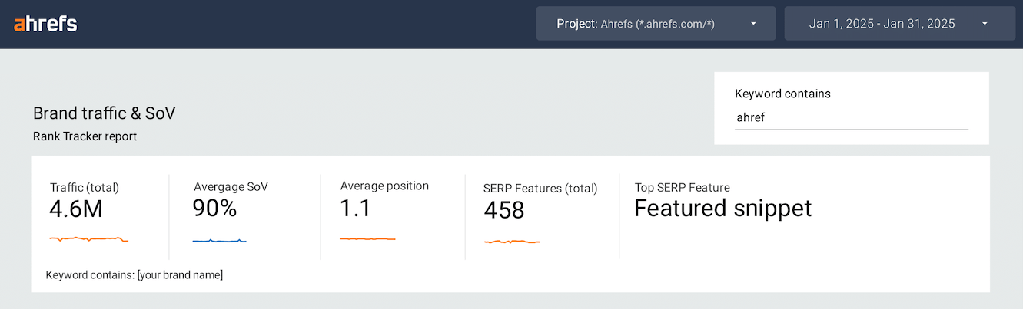The width and height of the screenshot is (1023, 309).
Task: Focus the Keyword contains input field
Action: 851,118
